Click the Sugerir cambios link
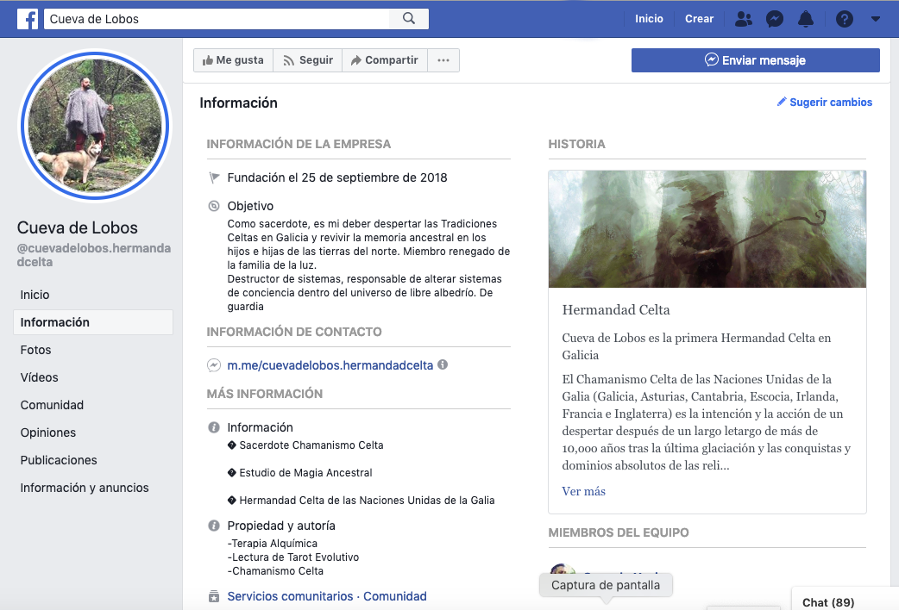The image size is (899, 610). point(825,103)
